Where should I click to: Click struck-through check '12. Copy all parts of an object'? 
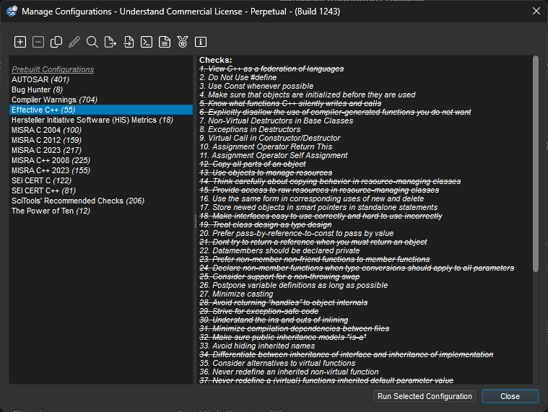coord(252,164)
